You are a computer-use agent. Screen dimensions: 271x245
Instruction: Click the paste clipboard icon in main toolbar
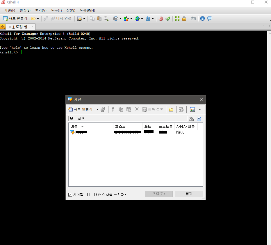pyautogui.click(x=99, y=19)
